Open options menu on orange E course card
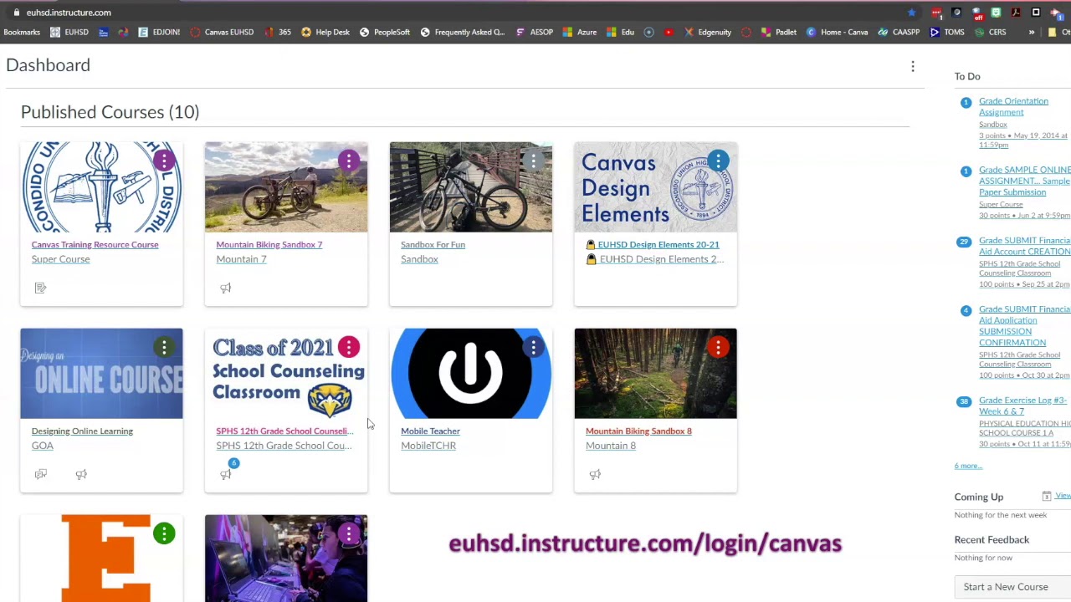The width and height of the screenshot is (1071, 602). pos(164,533)
